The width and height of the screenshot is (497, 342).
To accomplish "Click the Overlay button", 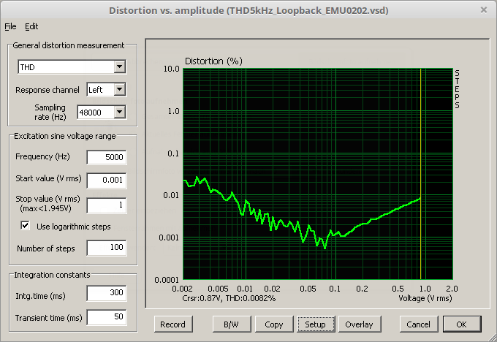I will [359, 324].
